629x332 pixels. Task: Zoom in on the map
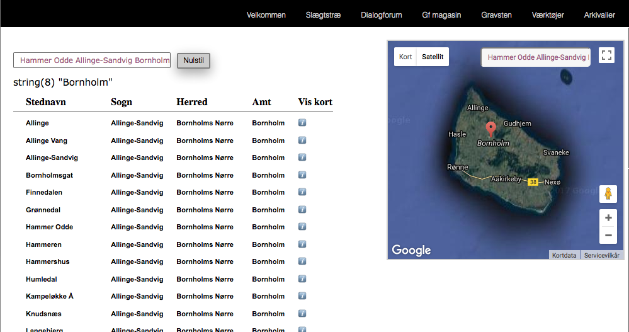coord(608,218)
